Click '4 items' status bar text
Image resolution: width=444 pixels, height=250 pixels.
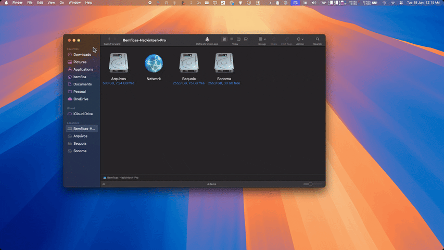point(211,184)
